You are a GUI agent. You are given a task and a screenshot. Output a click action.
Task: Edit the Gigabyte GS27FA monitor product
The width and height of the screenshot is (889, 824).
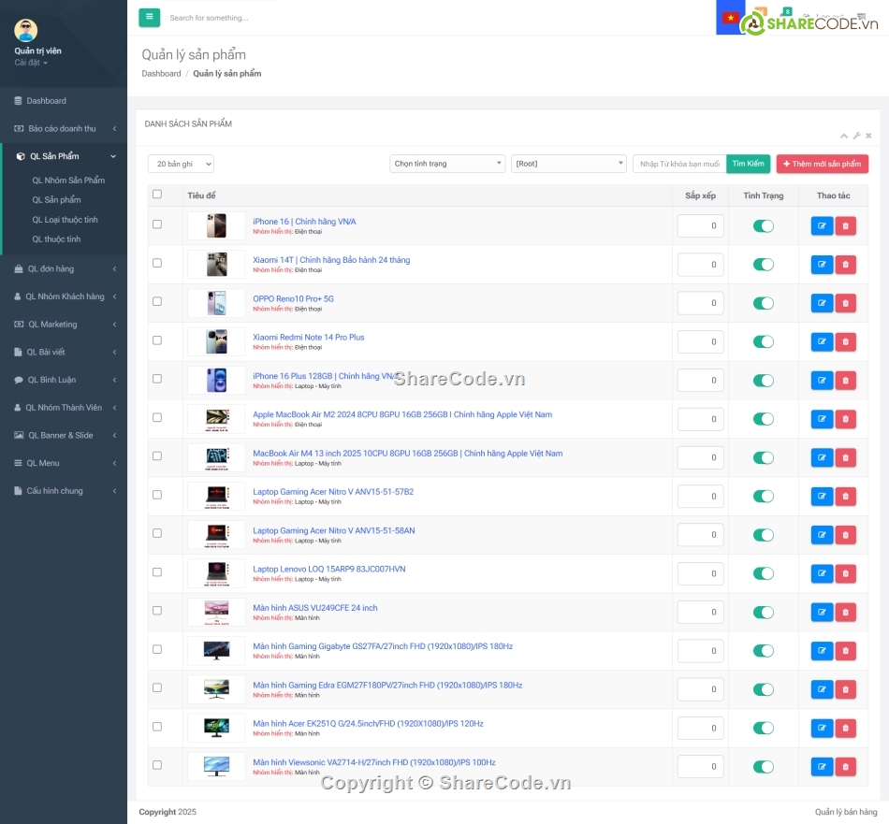pos(822,651)
